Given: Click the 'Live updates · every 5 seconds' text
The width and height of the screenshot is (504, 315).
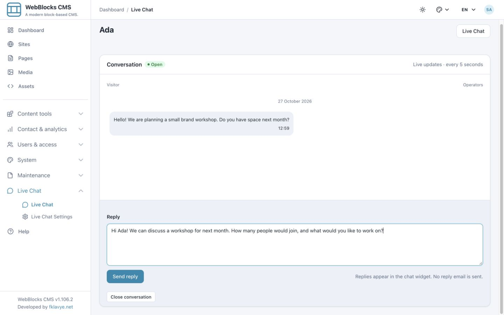Looking at the screenshot, I should (x=448, y=65).
